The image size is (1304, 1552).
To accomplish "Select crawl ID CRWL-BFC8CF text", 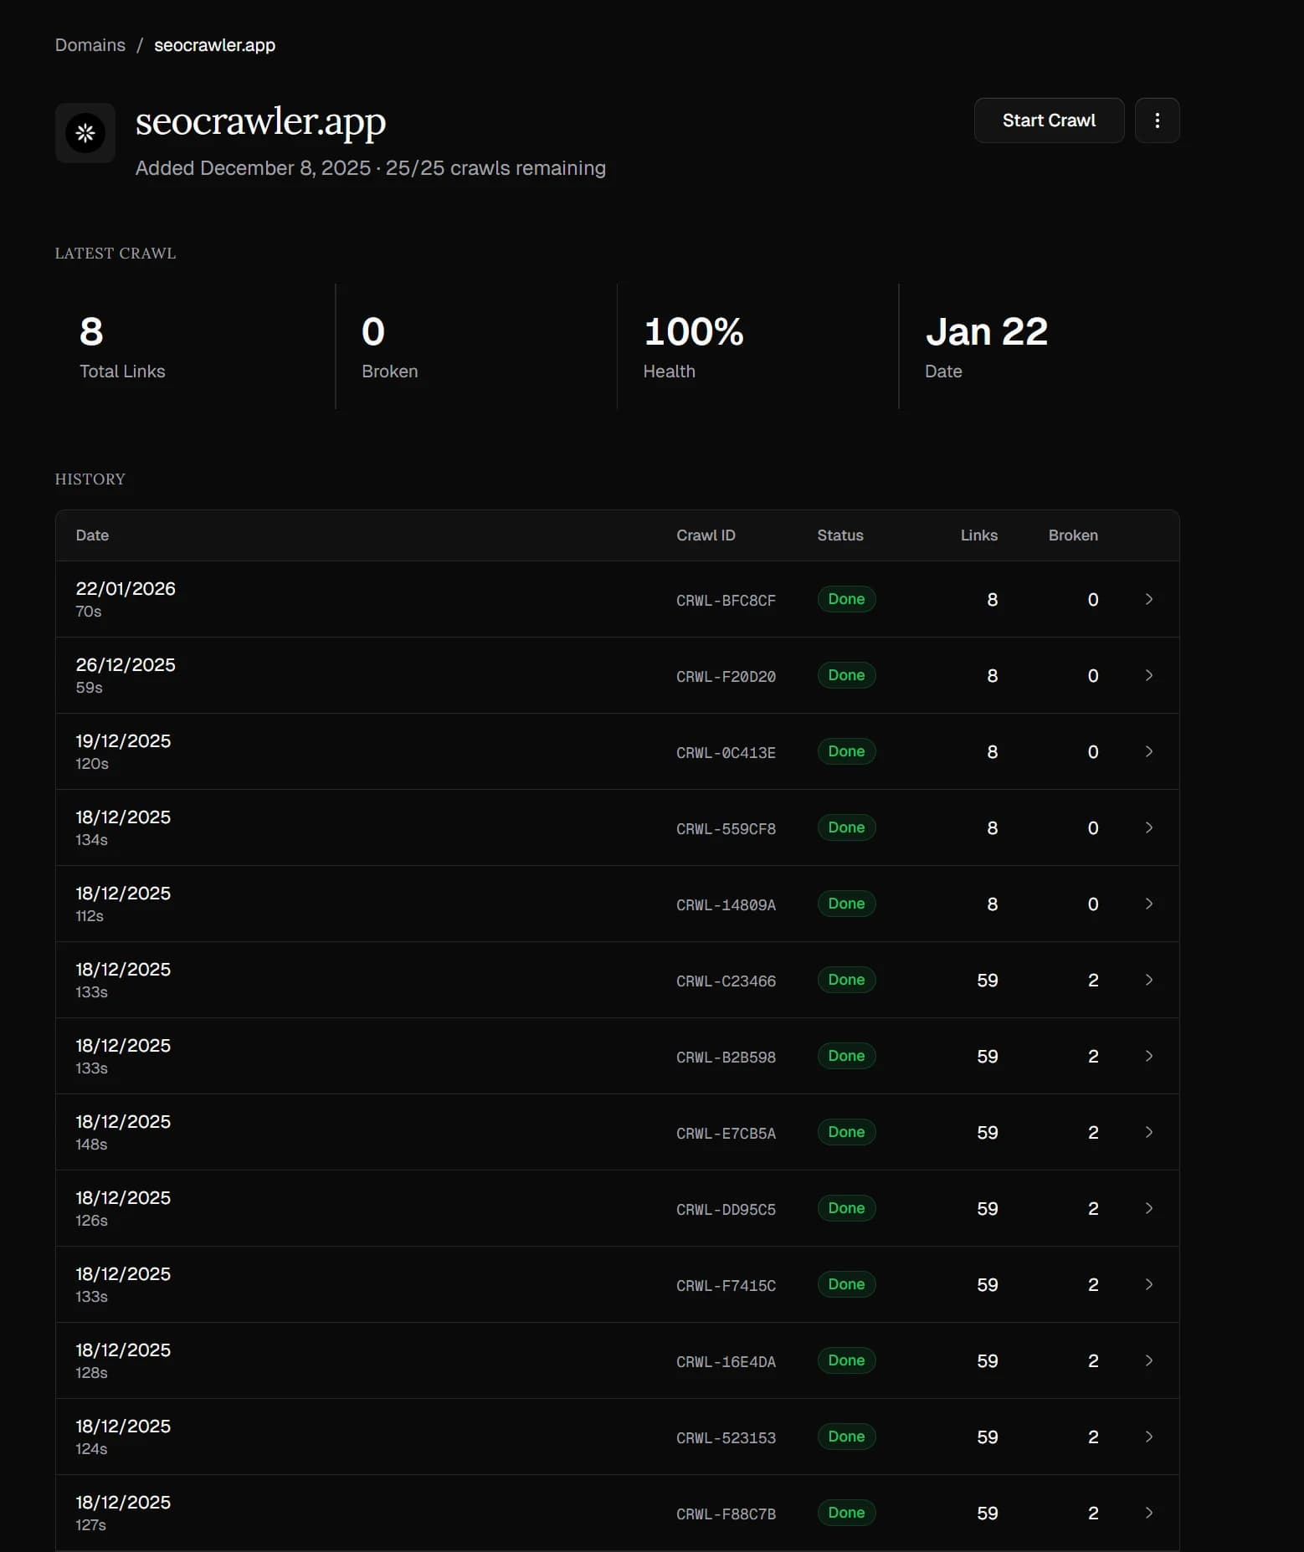I will (x=726, y=600).
